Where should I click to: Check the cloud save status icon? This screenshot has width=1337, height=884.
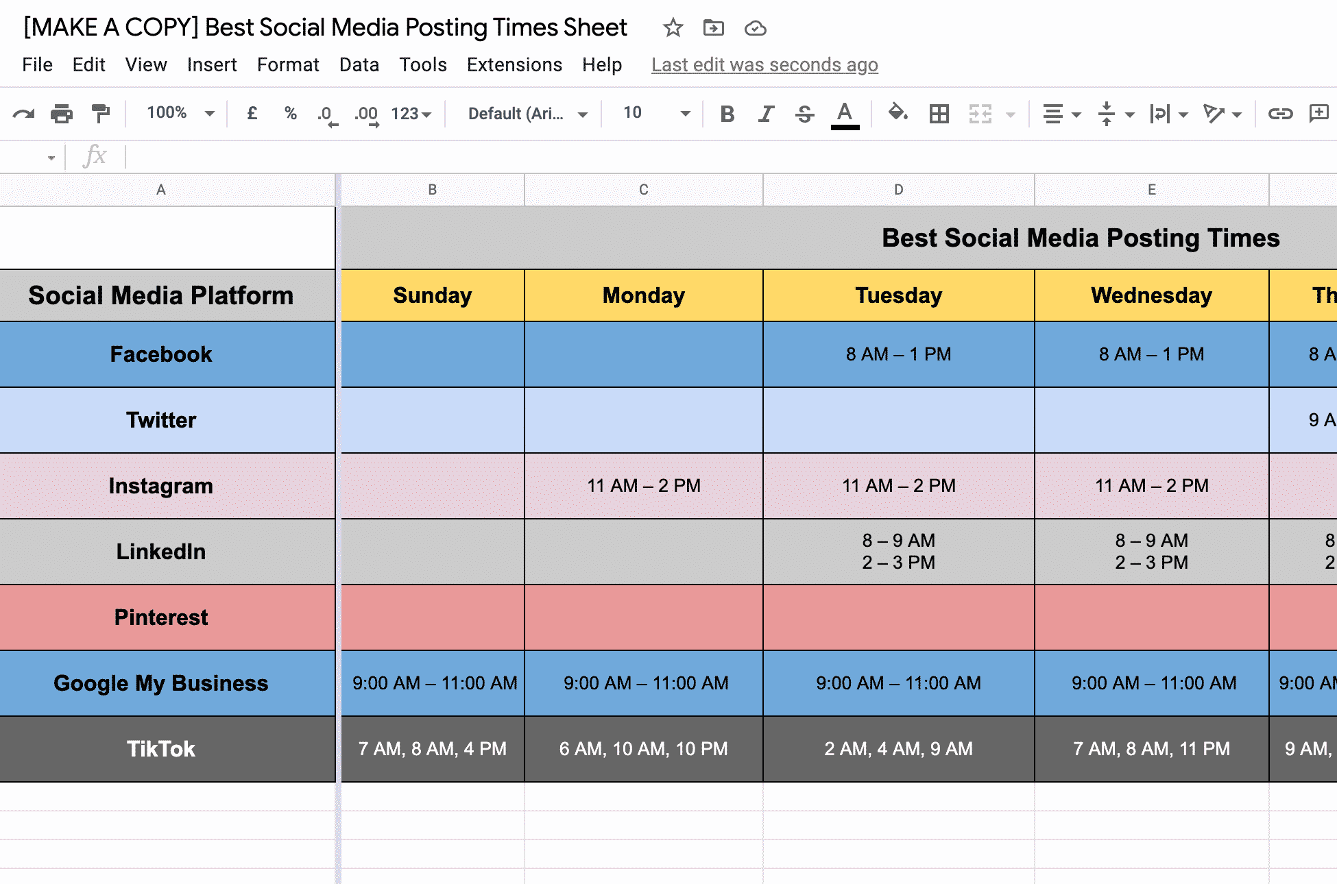(755, 28)
